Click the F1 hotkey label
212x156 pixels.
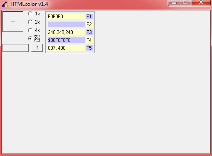click(89, 17)
